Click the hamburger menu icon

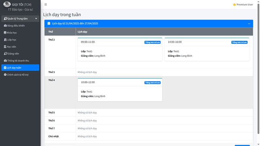coord(46,5)
